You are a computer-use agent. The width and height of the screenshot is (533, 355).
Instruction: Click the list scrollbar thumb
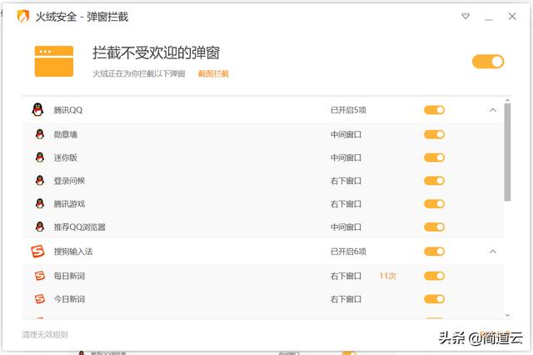point(507,152)
